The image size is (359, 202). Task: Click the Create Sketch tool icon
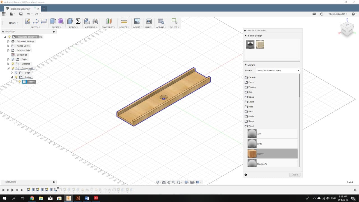tap(27, 21)
